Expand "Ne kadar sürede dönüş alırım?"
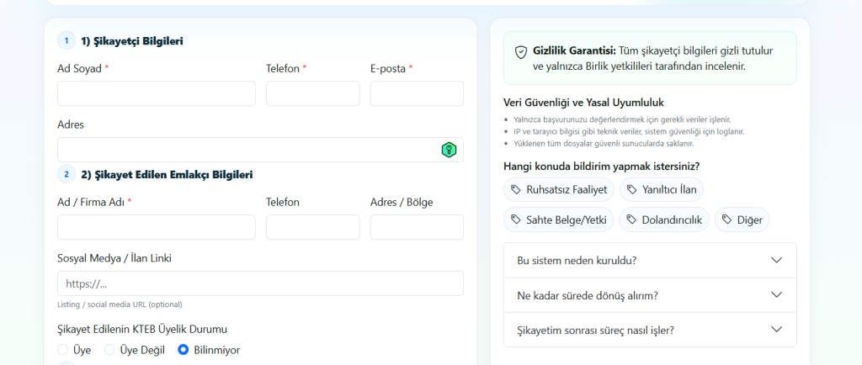The width and height of the screenshot is (862, 365). click(649, 295)
